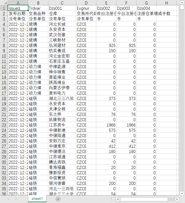The image size is (185, 203).
Task: Select cell containing 'Dzs004'
Action: pos(146,8)
